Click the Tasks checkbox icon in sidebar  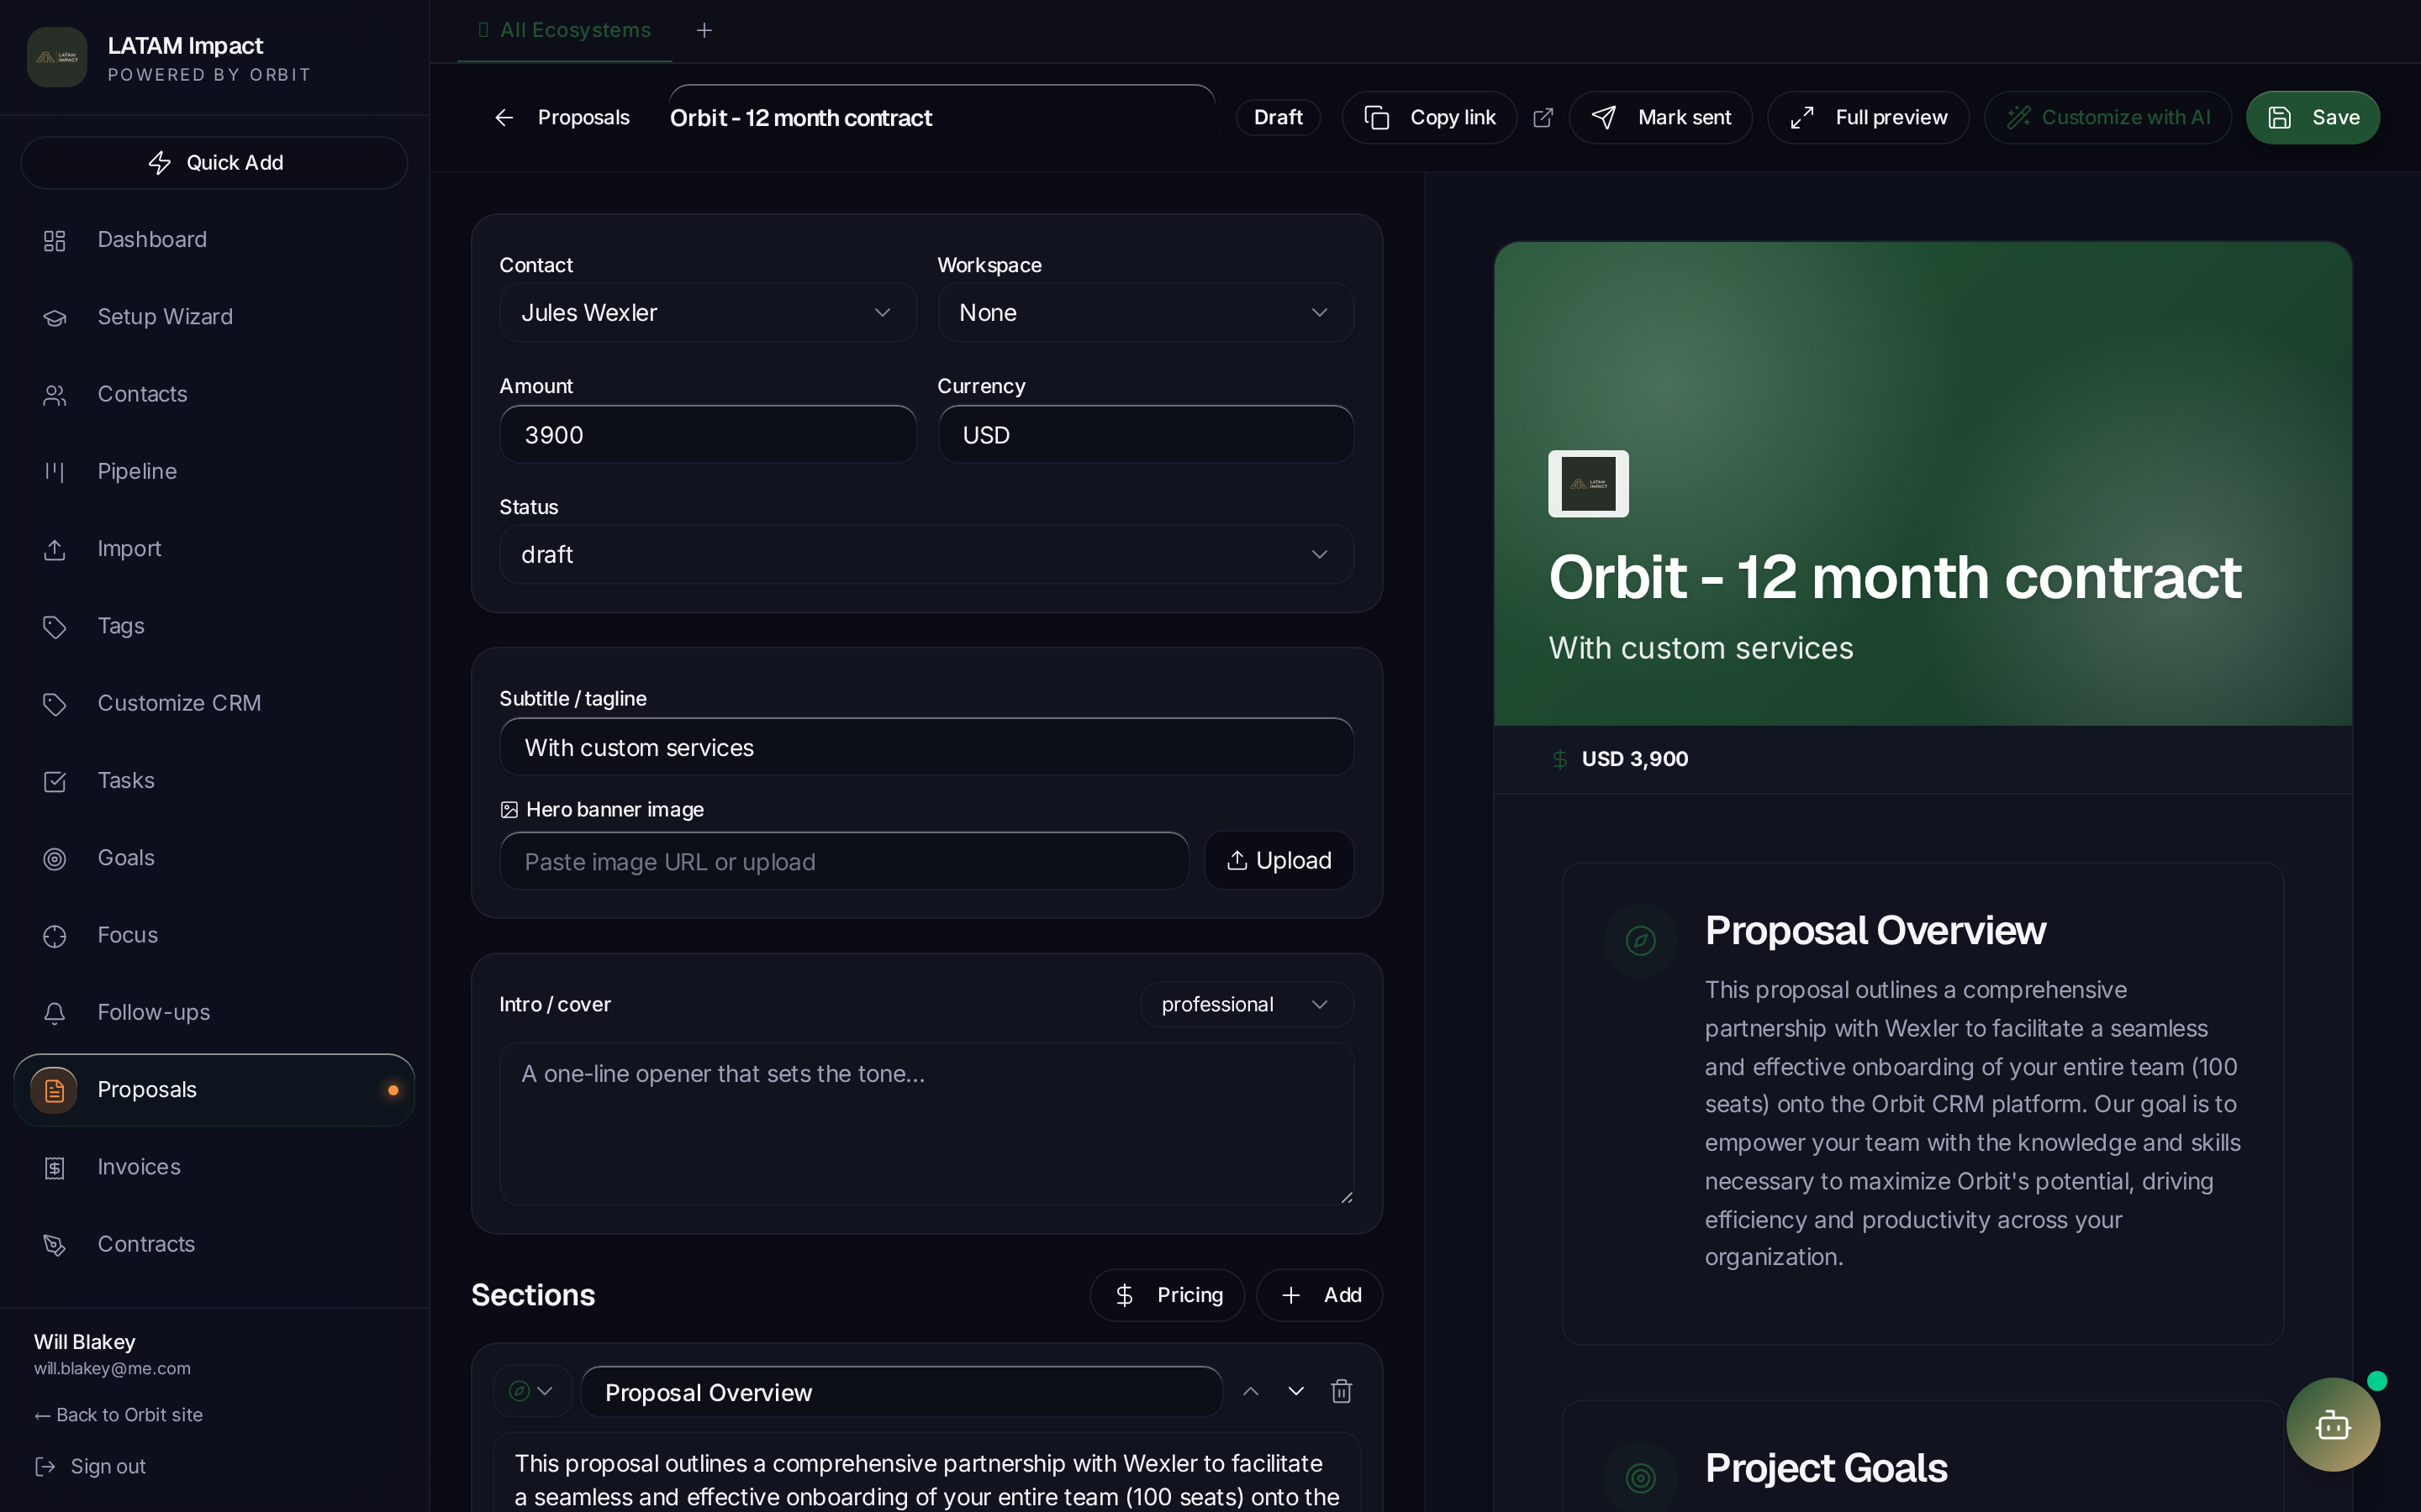tap(54, 781)
